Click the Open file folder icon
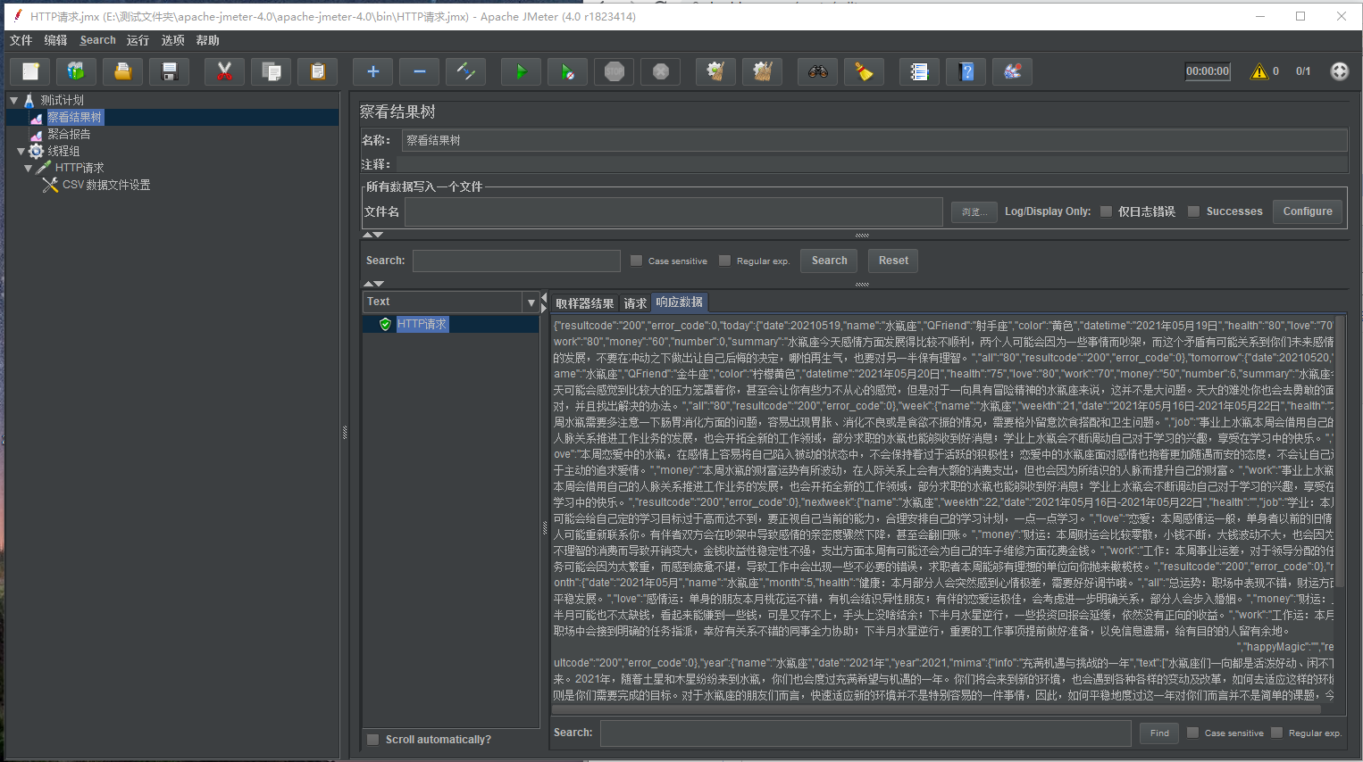This screenshot has width=1363, height=762. point(123,71)
